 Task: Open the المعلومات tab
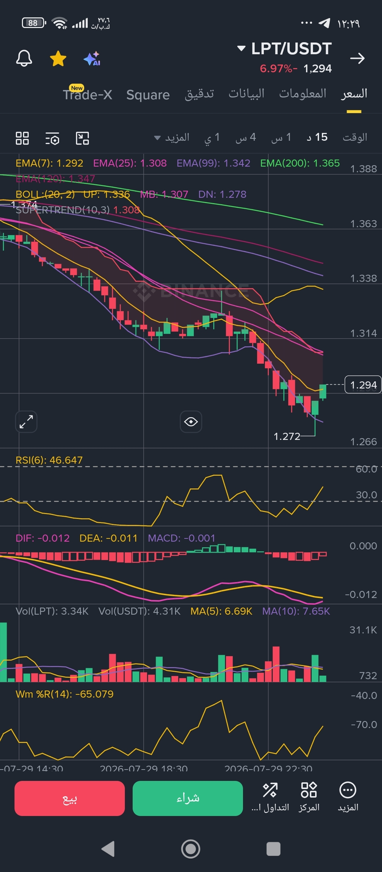pyautogui.click(x=303, y=94)
